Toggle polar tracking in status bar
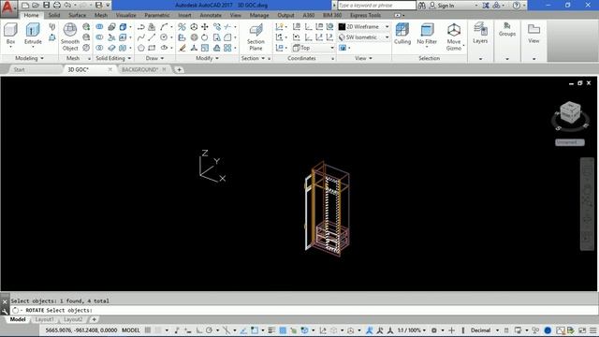 [x=209, y=330]
